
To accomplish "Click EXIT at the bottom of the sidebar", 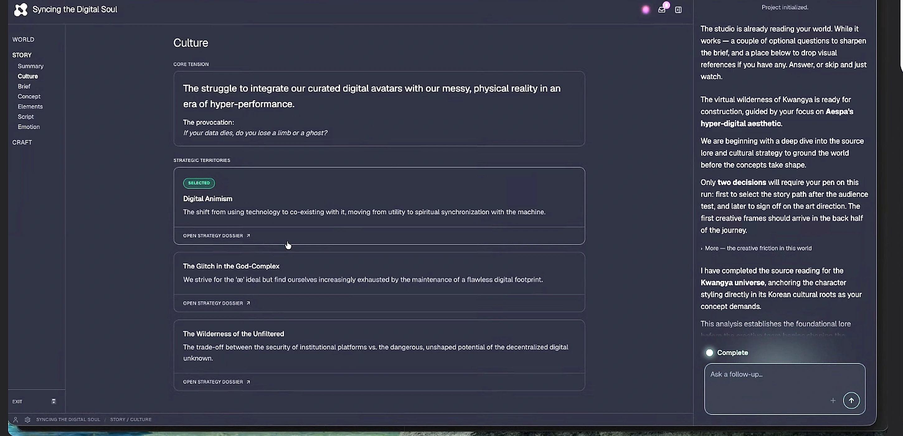I will pyautogui.click(x=17, y=401).
